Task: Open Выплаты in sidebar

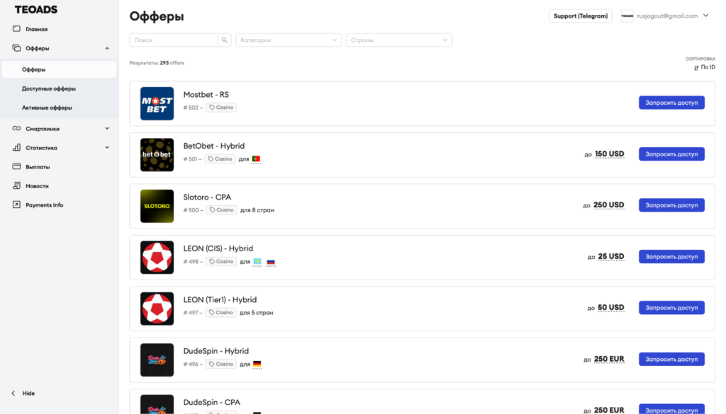Action: [x=38, y=167]
